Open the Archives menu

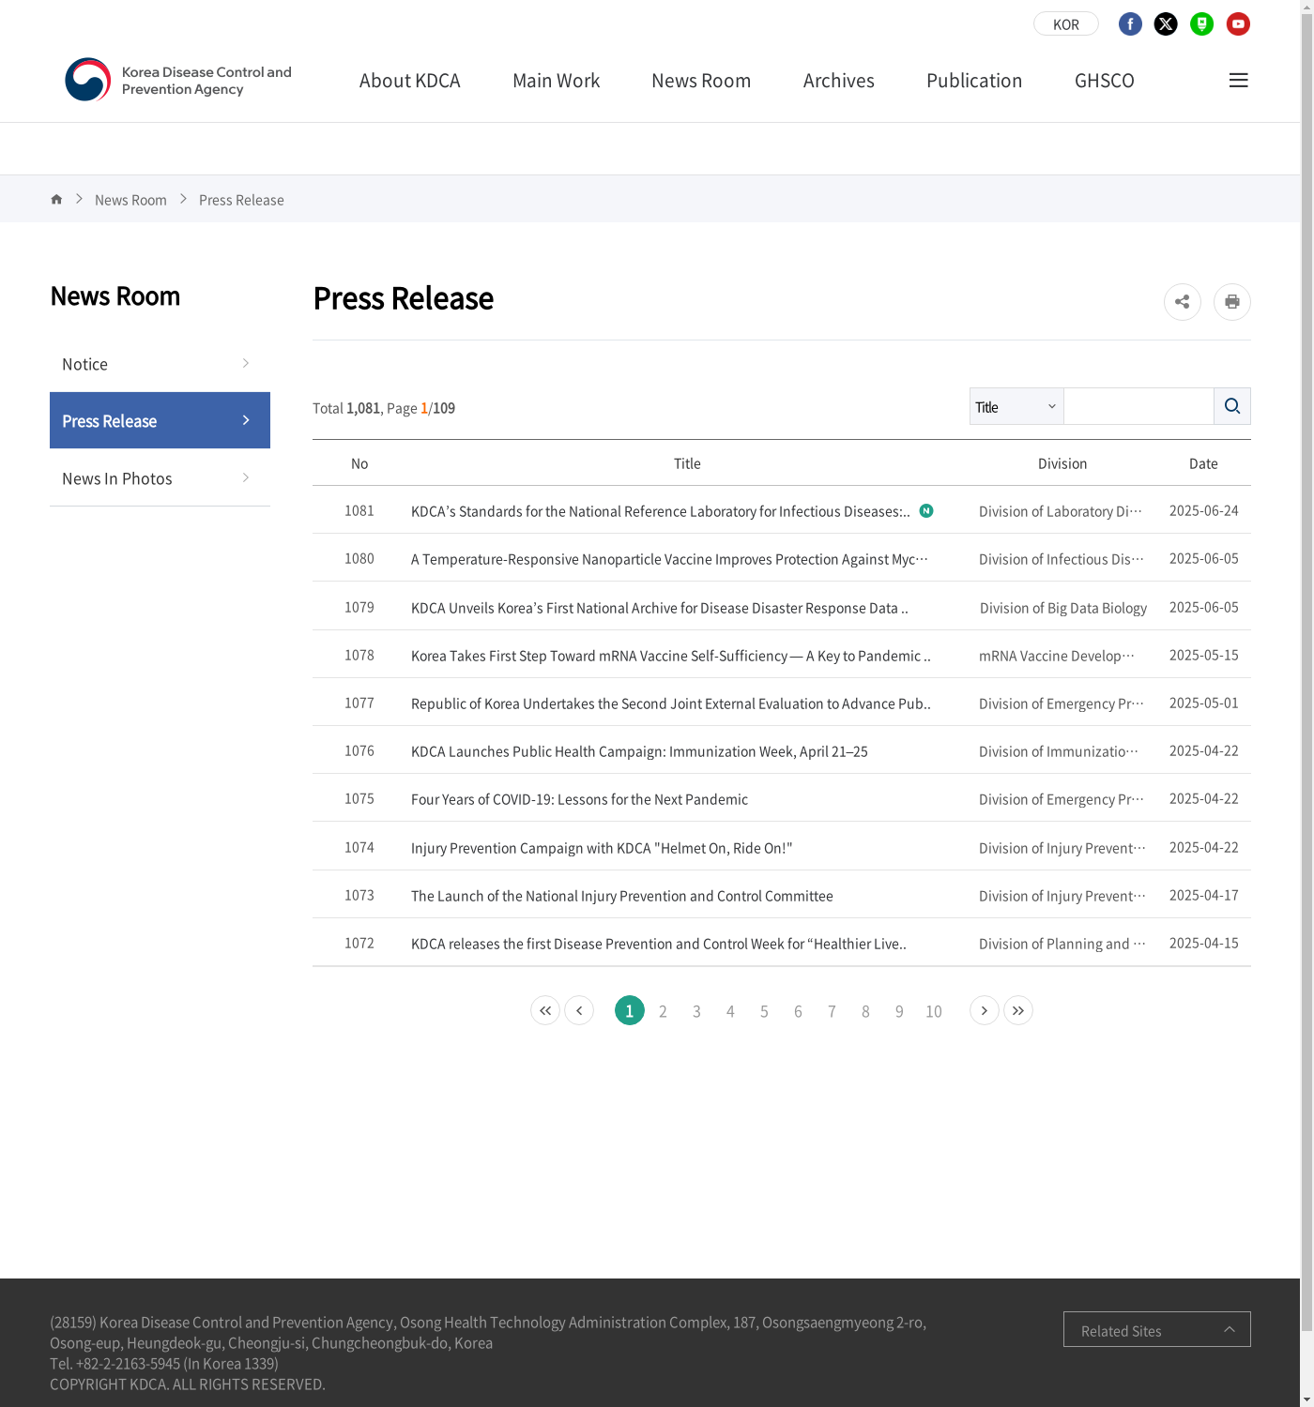pyautogui.click(x=838, y=81)
